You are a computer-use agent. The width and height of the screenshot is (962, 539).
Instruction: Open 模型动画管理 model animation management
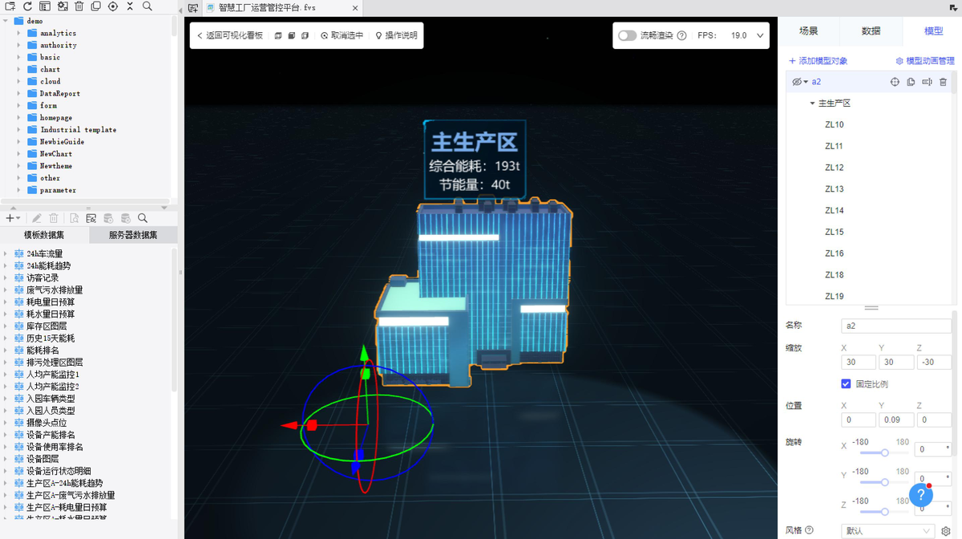pyautogui.click(x=925, y=61)
